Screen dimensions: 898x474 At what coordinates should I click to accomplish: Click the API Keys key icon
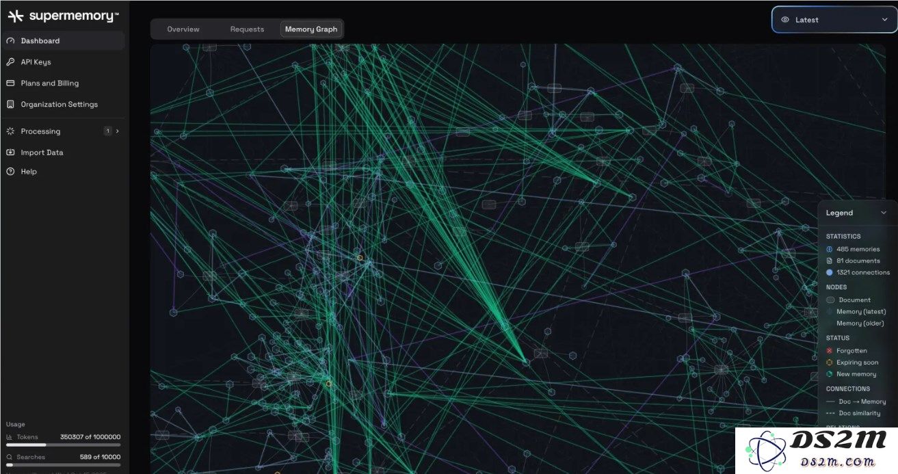pyautogui.click(x=10, y=62)
